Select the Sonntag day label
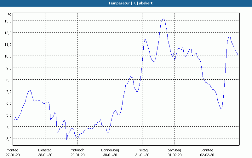The height and width of the screenshot is (158, 252). click(x=207, y=150)
